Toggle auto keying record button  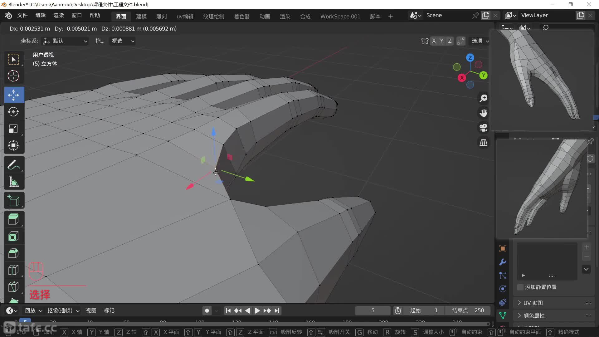tap(207, 311)
